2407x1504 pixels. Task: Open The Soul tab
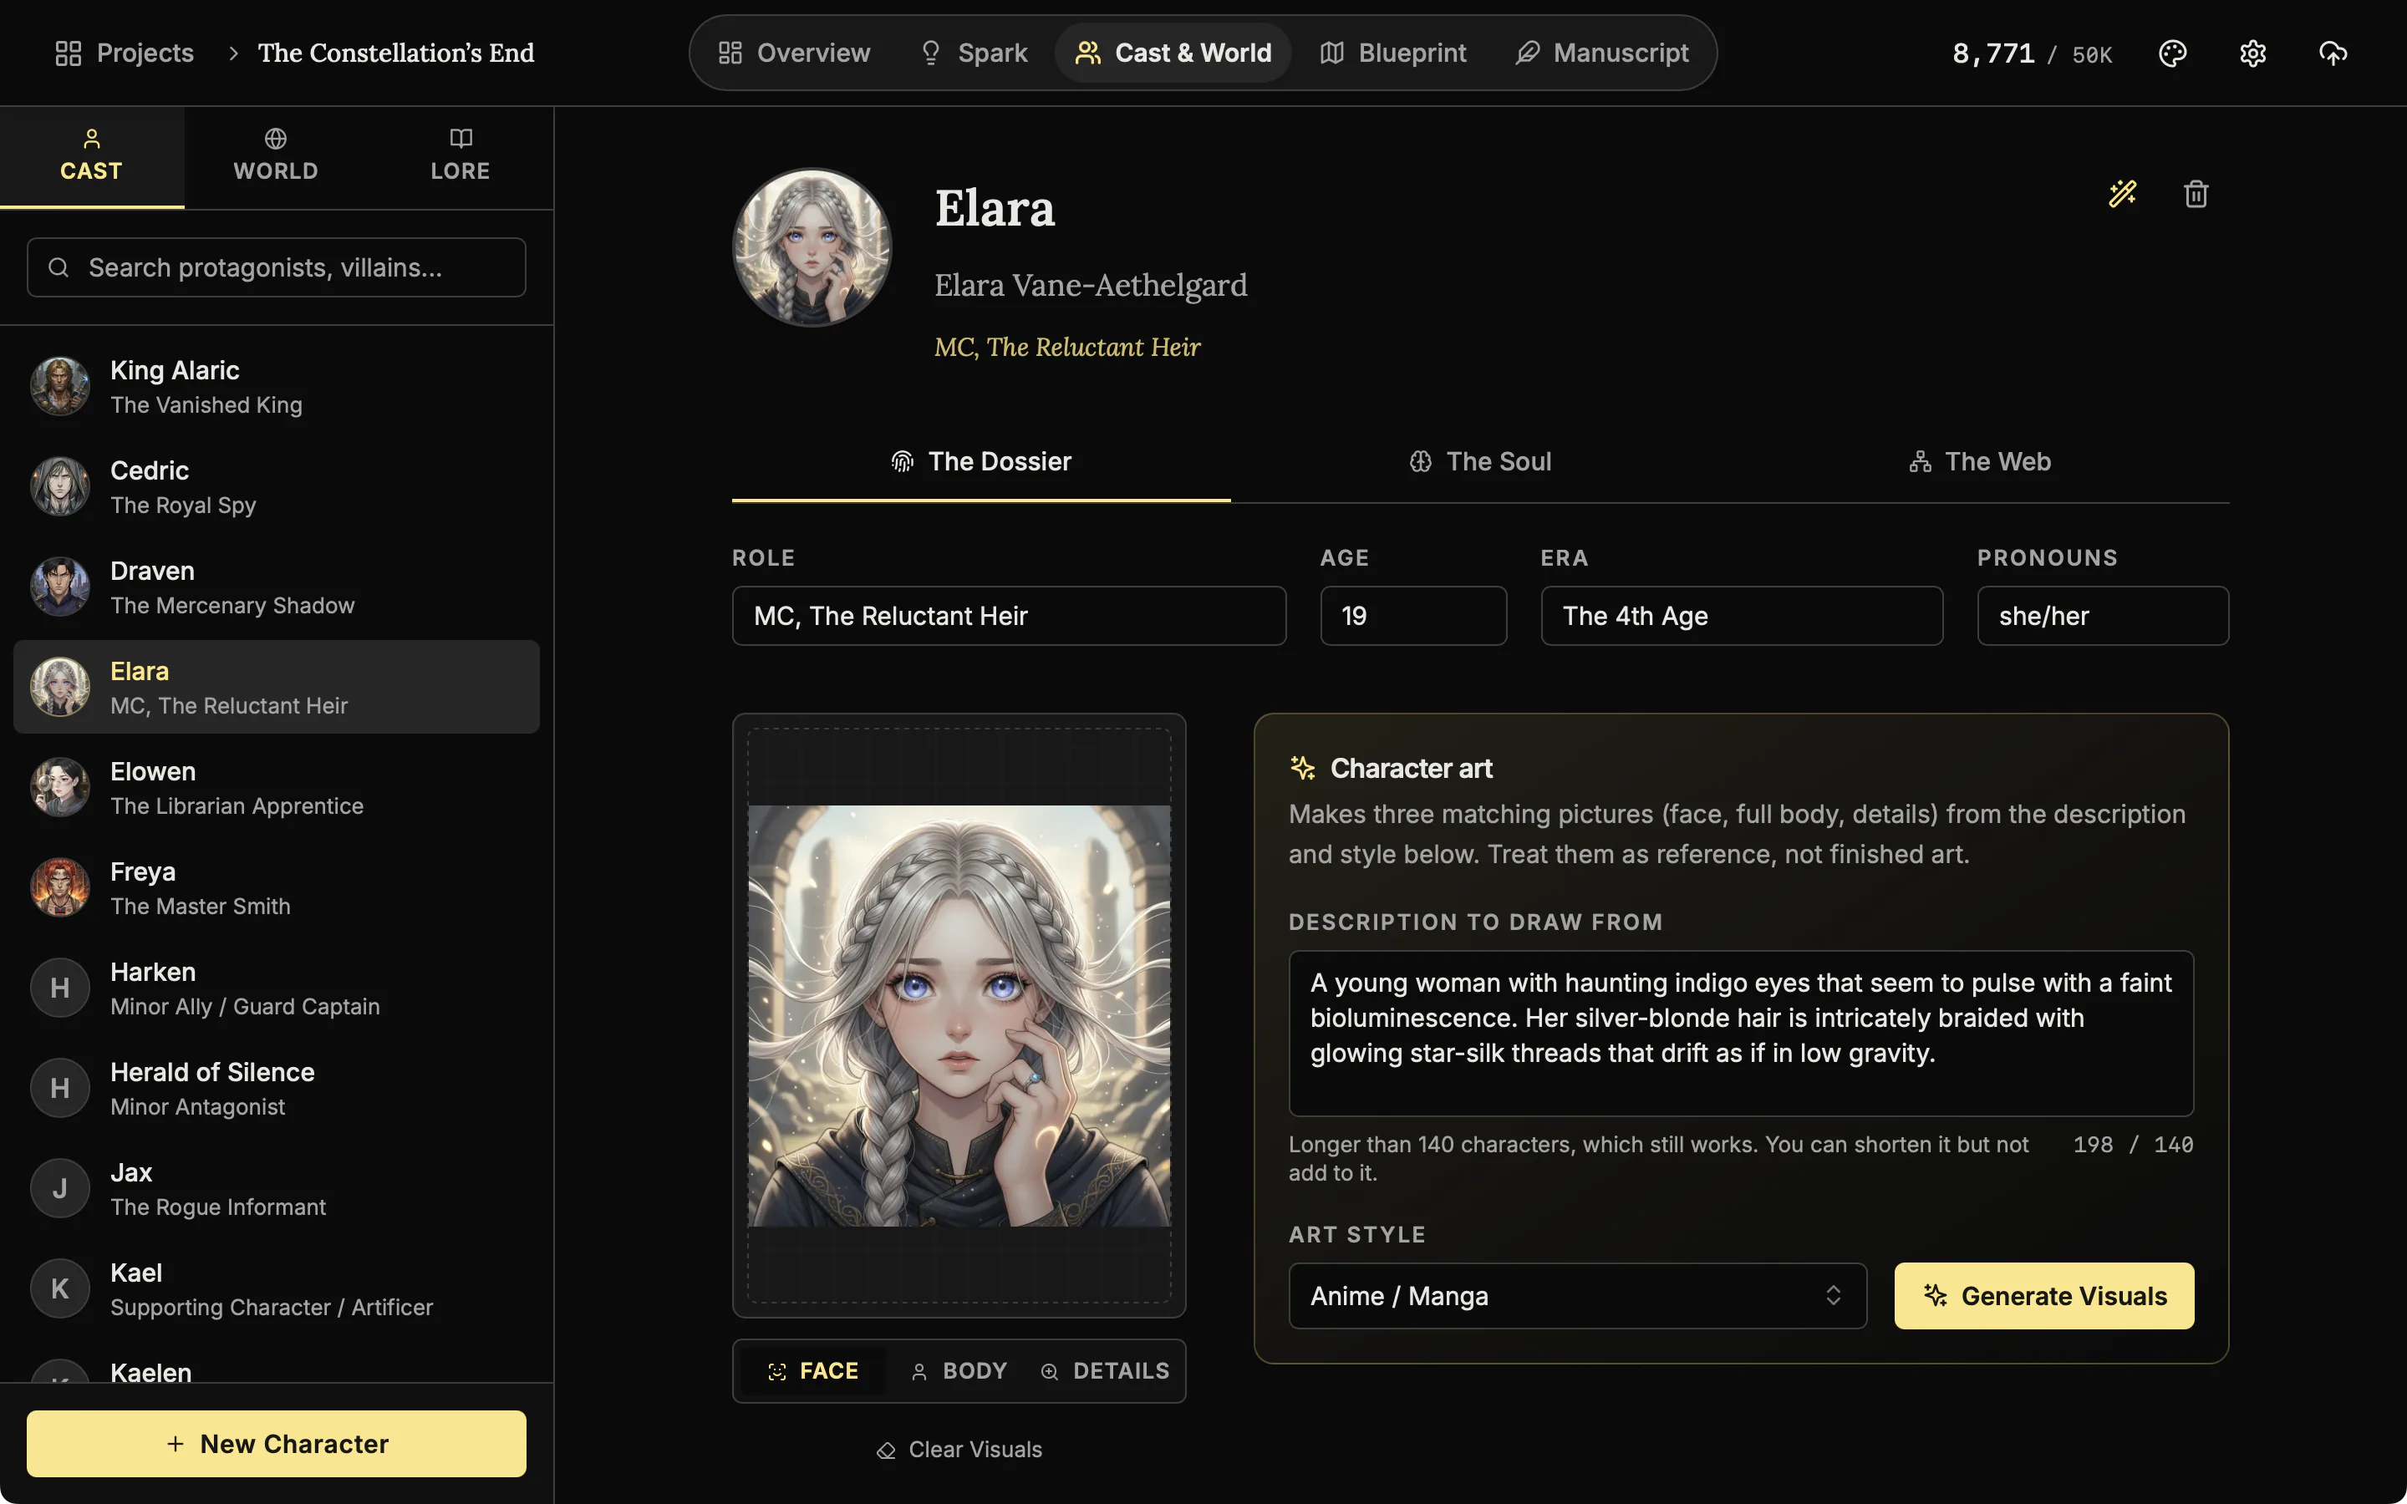pyautogui.click(x=1480, y=461)
